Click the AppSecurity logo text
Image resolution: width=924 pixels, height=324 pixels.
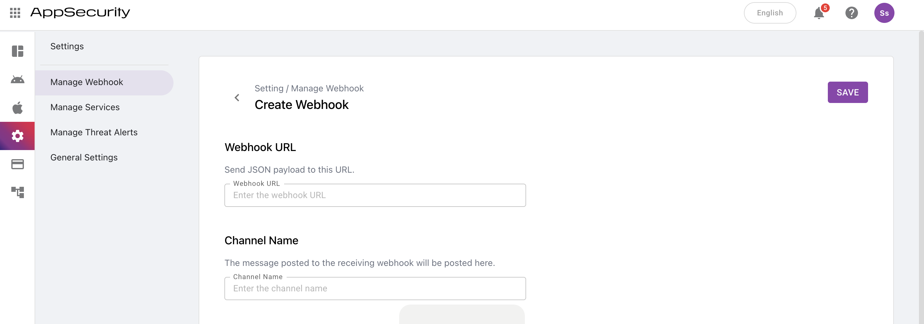(80, 13)
